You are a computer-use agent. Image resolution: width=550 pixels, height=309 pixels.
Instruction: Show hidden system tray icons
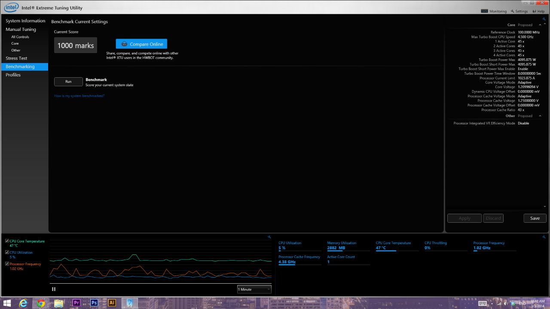point(492,303)
